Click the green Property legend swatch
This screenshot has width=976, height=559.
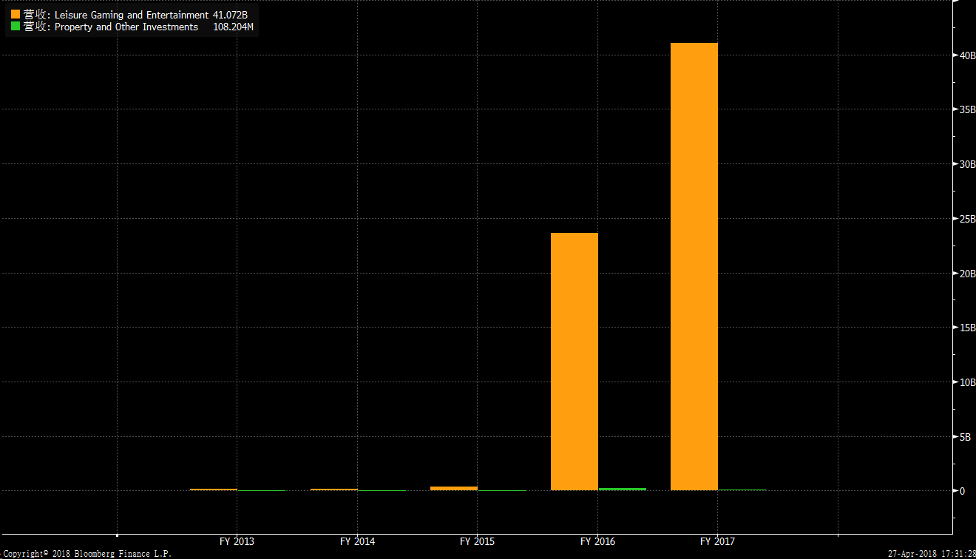pos(15,27)
